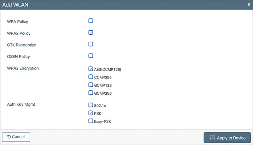Click the Add WLAN title text

coord(15,4)
